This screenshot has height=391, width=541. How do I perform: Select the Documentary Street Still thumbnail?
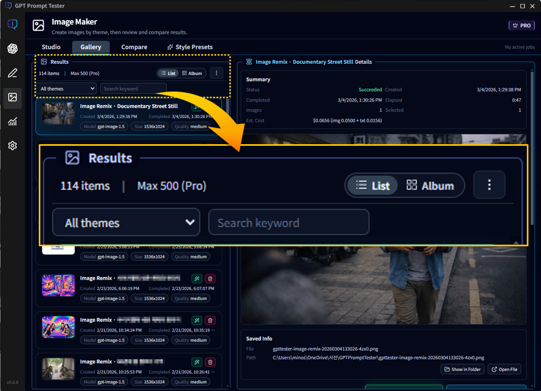(x=58, y=114)
